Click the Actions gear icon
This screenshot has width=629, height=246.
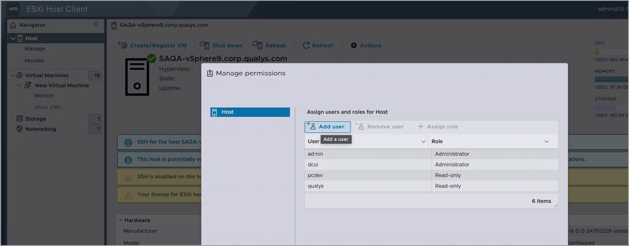pos(354,45)
